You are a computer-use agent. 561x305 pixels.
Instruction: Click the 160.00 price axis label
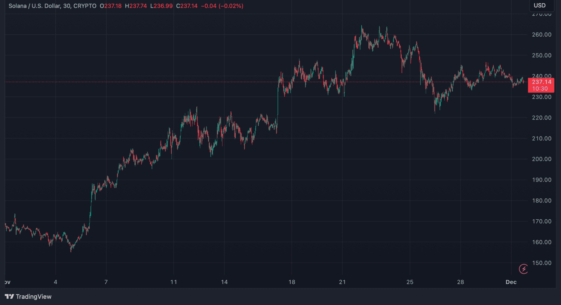(542, 242)
